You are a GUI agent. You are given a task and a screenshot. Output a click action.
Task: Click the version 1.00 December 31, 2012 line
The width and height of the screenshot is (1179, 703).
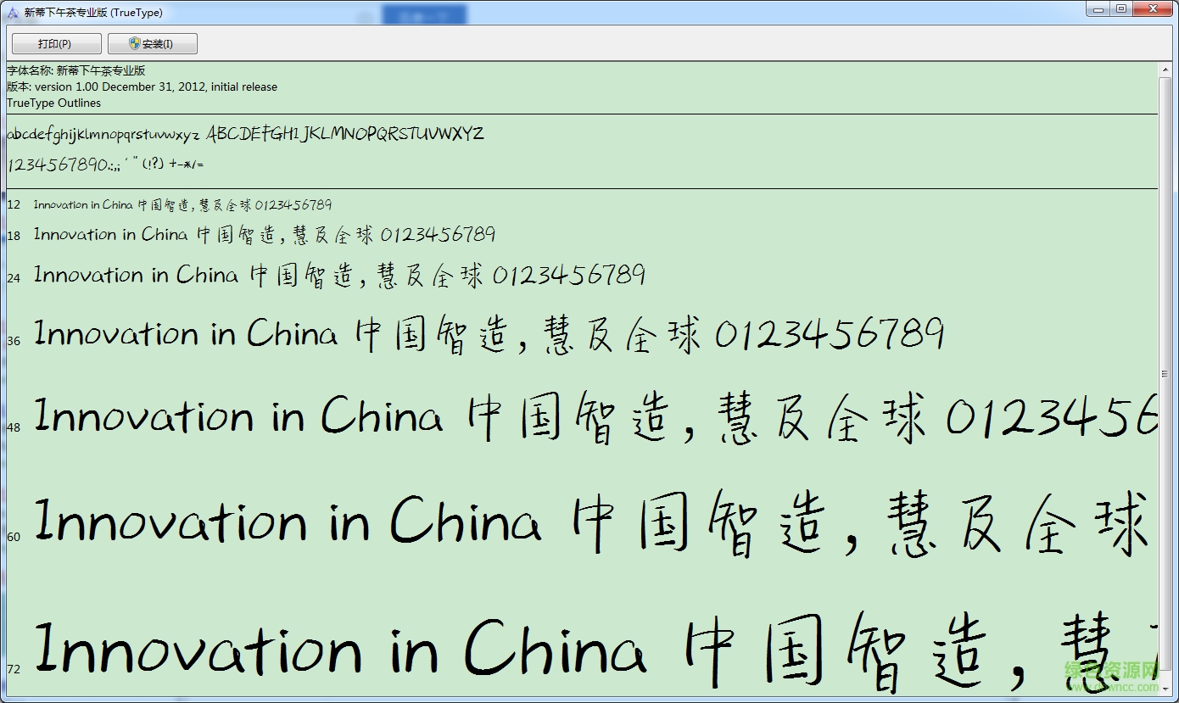pyautogui.click(x=142, y=86)
